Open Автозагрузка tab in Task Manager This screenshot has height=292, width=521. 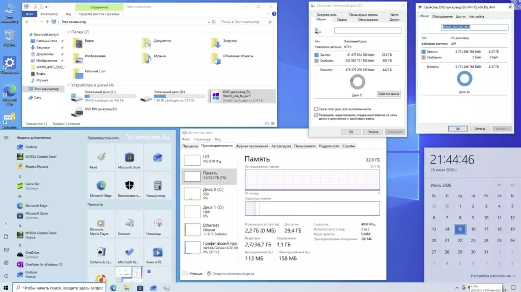click(x=281, y=146)
